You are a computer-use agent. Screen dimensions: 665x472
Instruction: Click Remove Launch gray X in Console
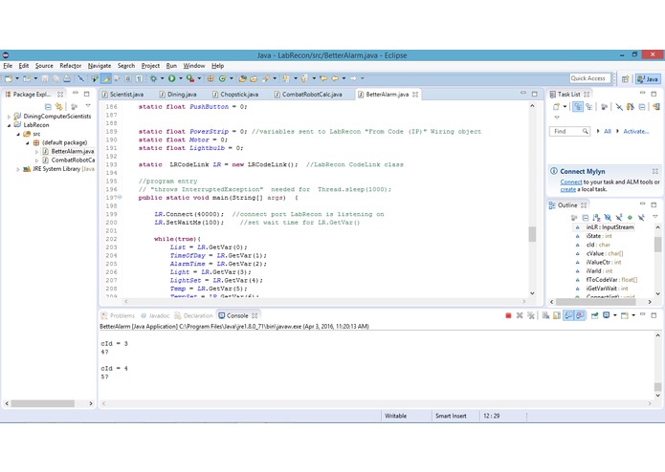(x=520, y=315)
